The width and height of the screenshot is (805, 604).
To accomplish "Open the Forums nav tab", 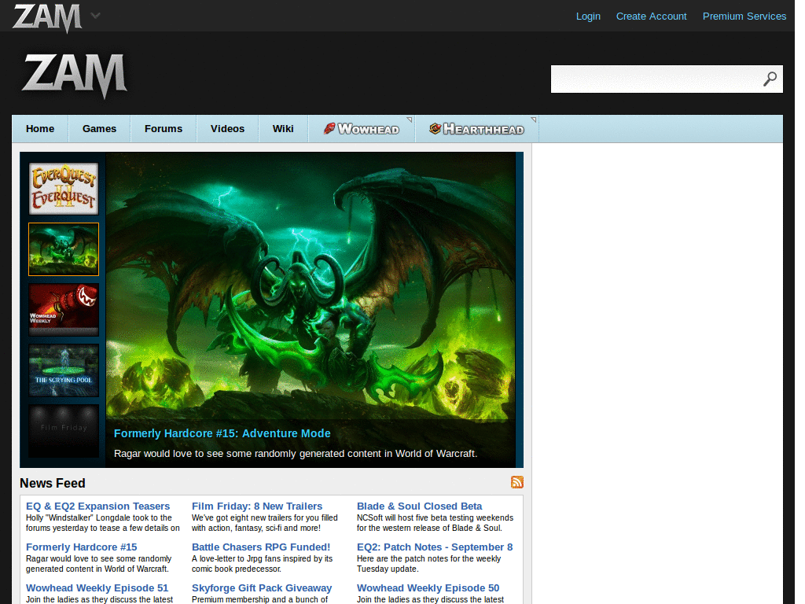I will 164,129.
